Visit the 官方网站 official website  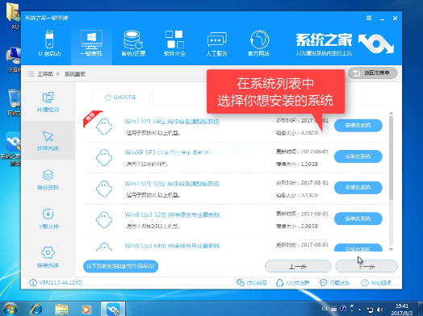coord(258,43)
